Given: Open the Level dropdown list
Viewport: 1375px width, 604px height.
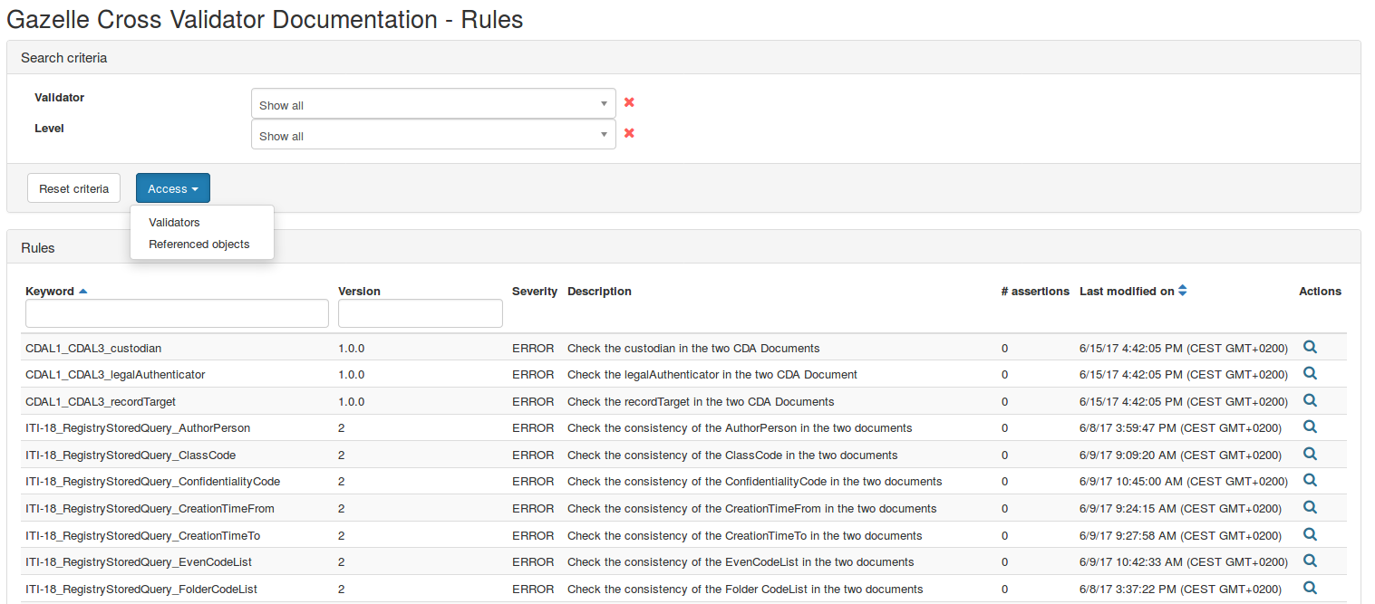Looking at the screenshot, I should click(x=433, y=135).
